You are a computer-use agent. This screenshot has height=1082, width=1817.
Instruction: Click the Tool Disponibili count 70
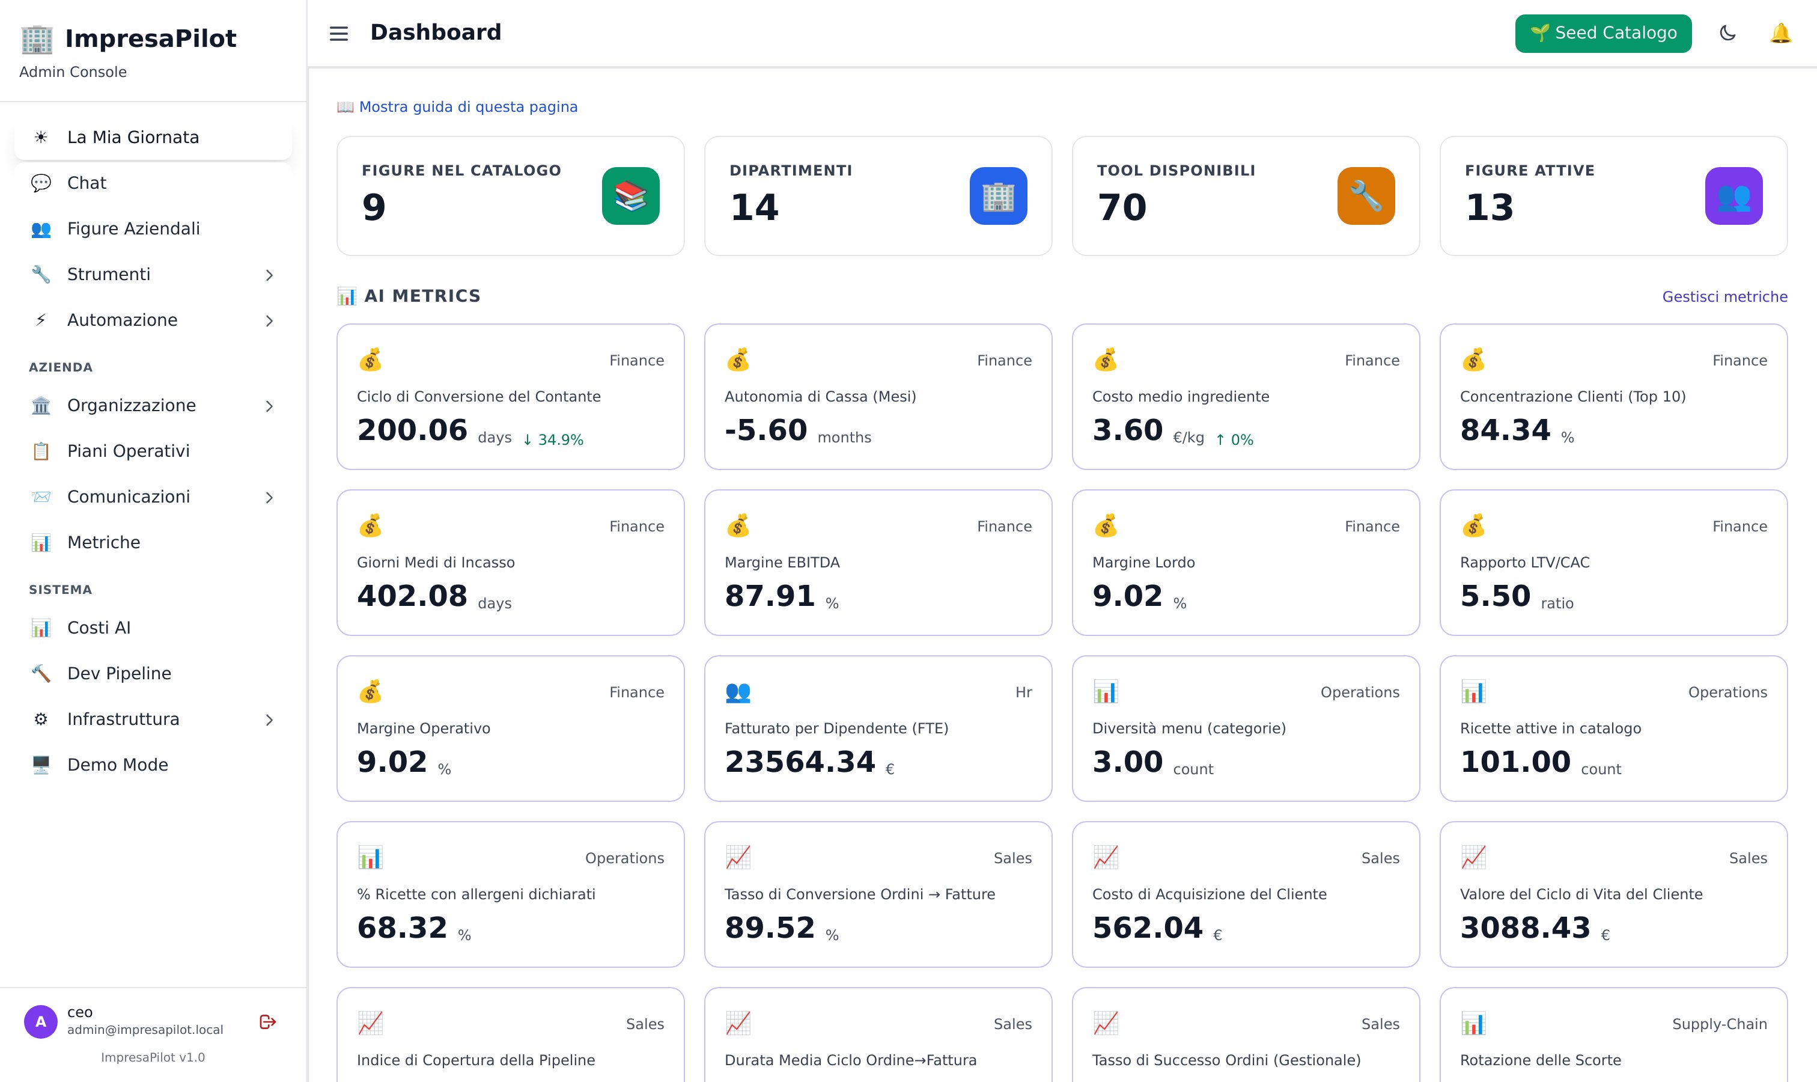pyautogui.click(x=1122, y=207)
